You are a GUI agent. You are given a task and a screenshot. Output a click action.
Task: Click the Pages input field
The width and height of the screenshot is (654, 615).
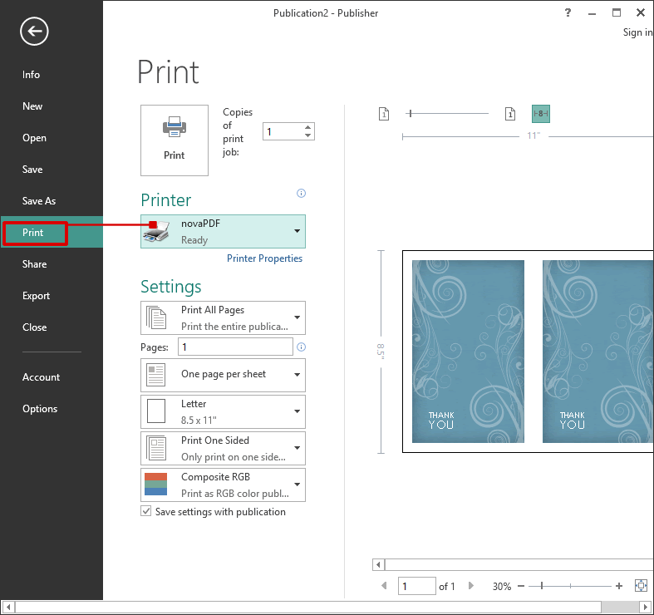point(236,347)
